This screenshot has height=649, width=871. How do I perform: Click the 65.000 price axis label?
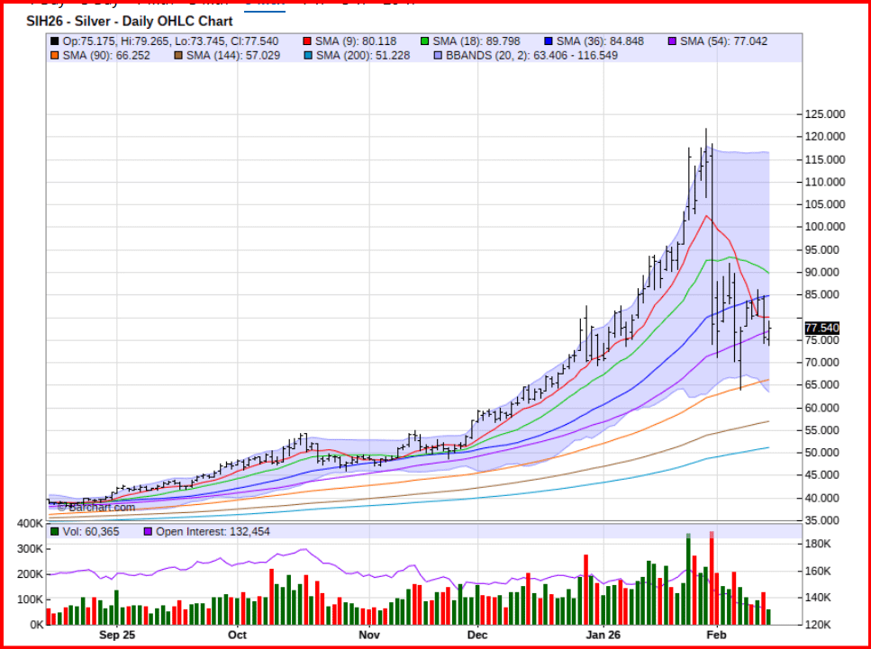(x=822, y=384)
